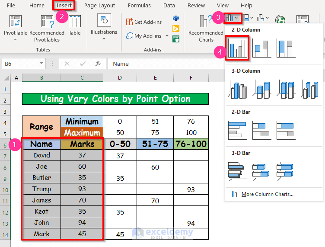The height and width of the screenshot is (247, 325).
Task: Click the cell containing Butler
Action: pyautogui.click(x=41, y=177)
